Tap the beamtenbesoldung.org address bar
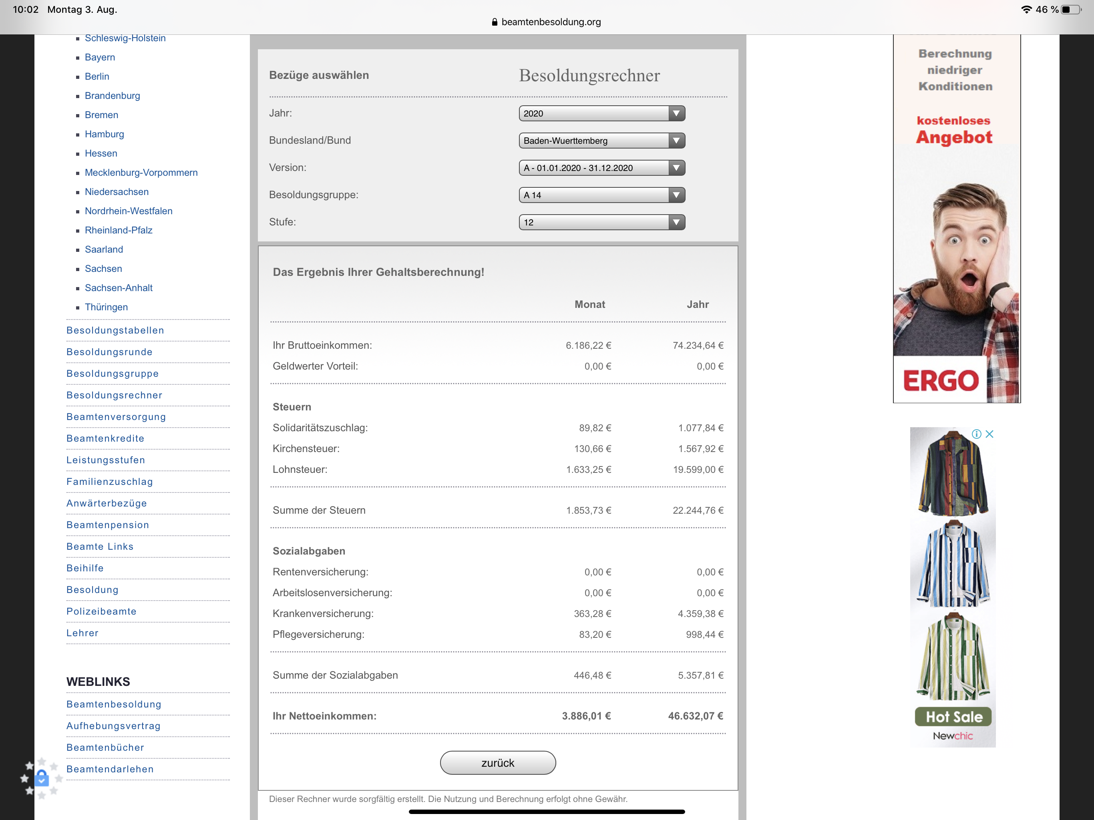Image resolution: width=1094 pixels, height=820 pixels. 551,22
